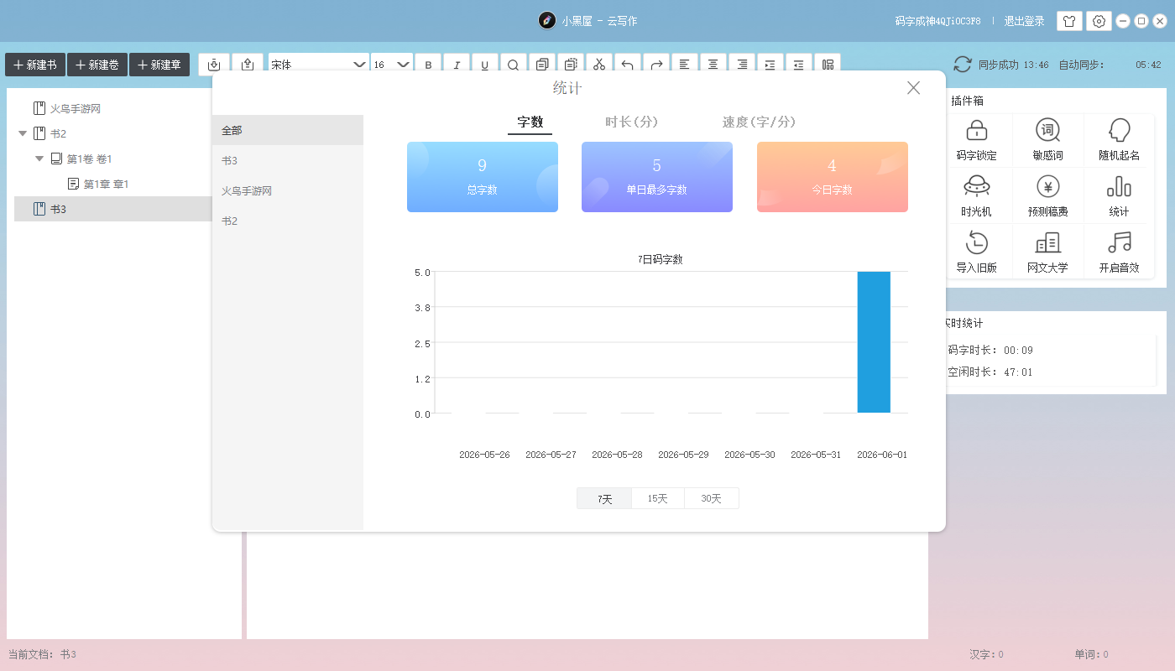Click the username 码字成神4QJiOC3F8

[937, 21]
